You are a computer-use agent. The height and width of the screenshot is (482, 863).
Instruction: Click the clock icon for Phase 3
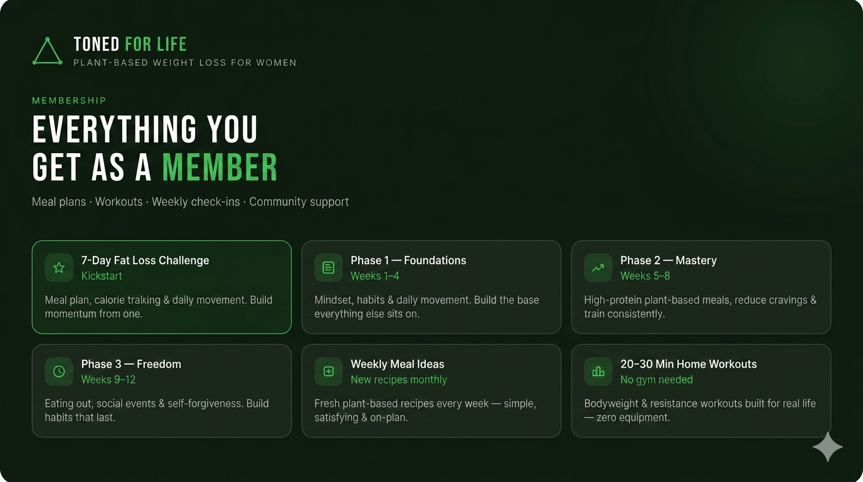click(59, 372)
